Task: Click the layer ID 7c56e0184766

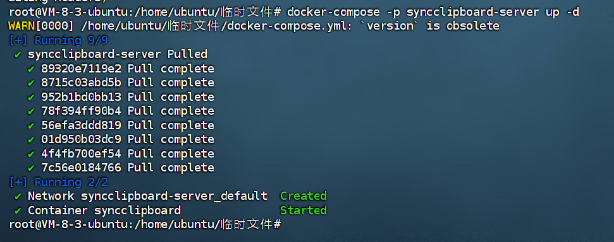Action: tap(81, 168)
